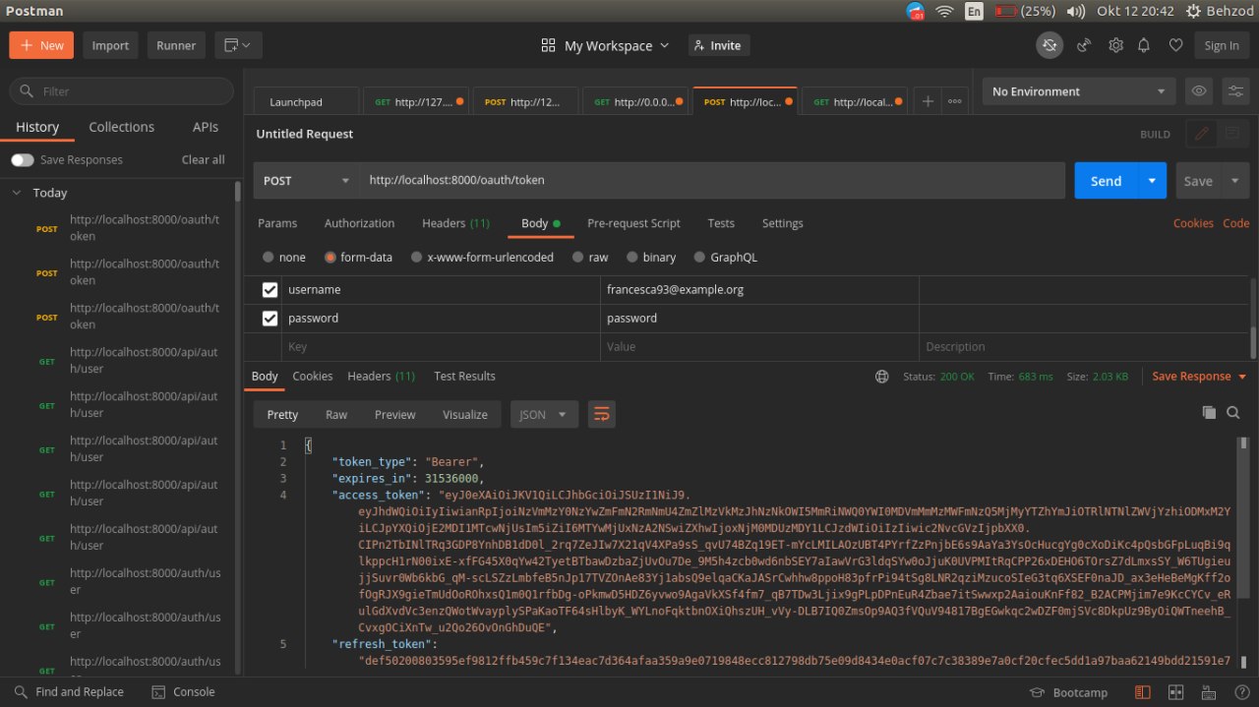The width and height of the screenshot is (1259, 707).
Task: Click the request URL input field
Action: (712, 181)
